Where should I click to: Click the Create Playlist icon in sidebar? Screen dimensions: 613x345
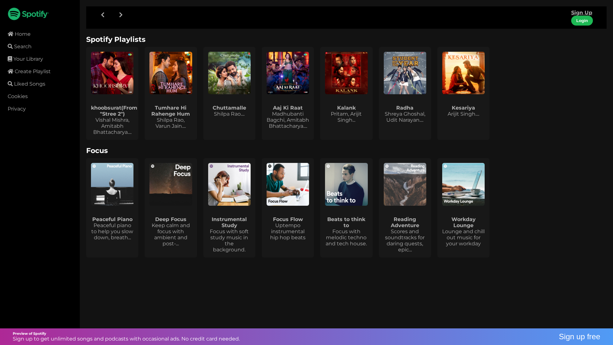pos(11,71)
